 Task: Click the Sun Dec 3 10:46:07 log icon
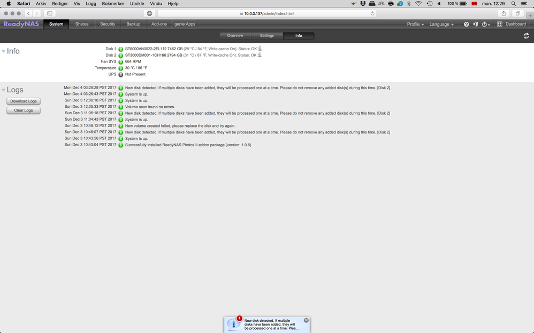[120, 132]
